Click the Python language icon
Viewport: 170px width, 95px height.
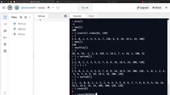[49, 8]
